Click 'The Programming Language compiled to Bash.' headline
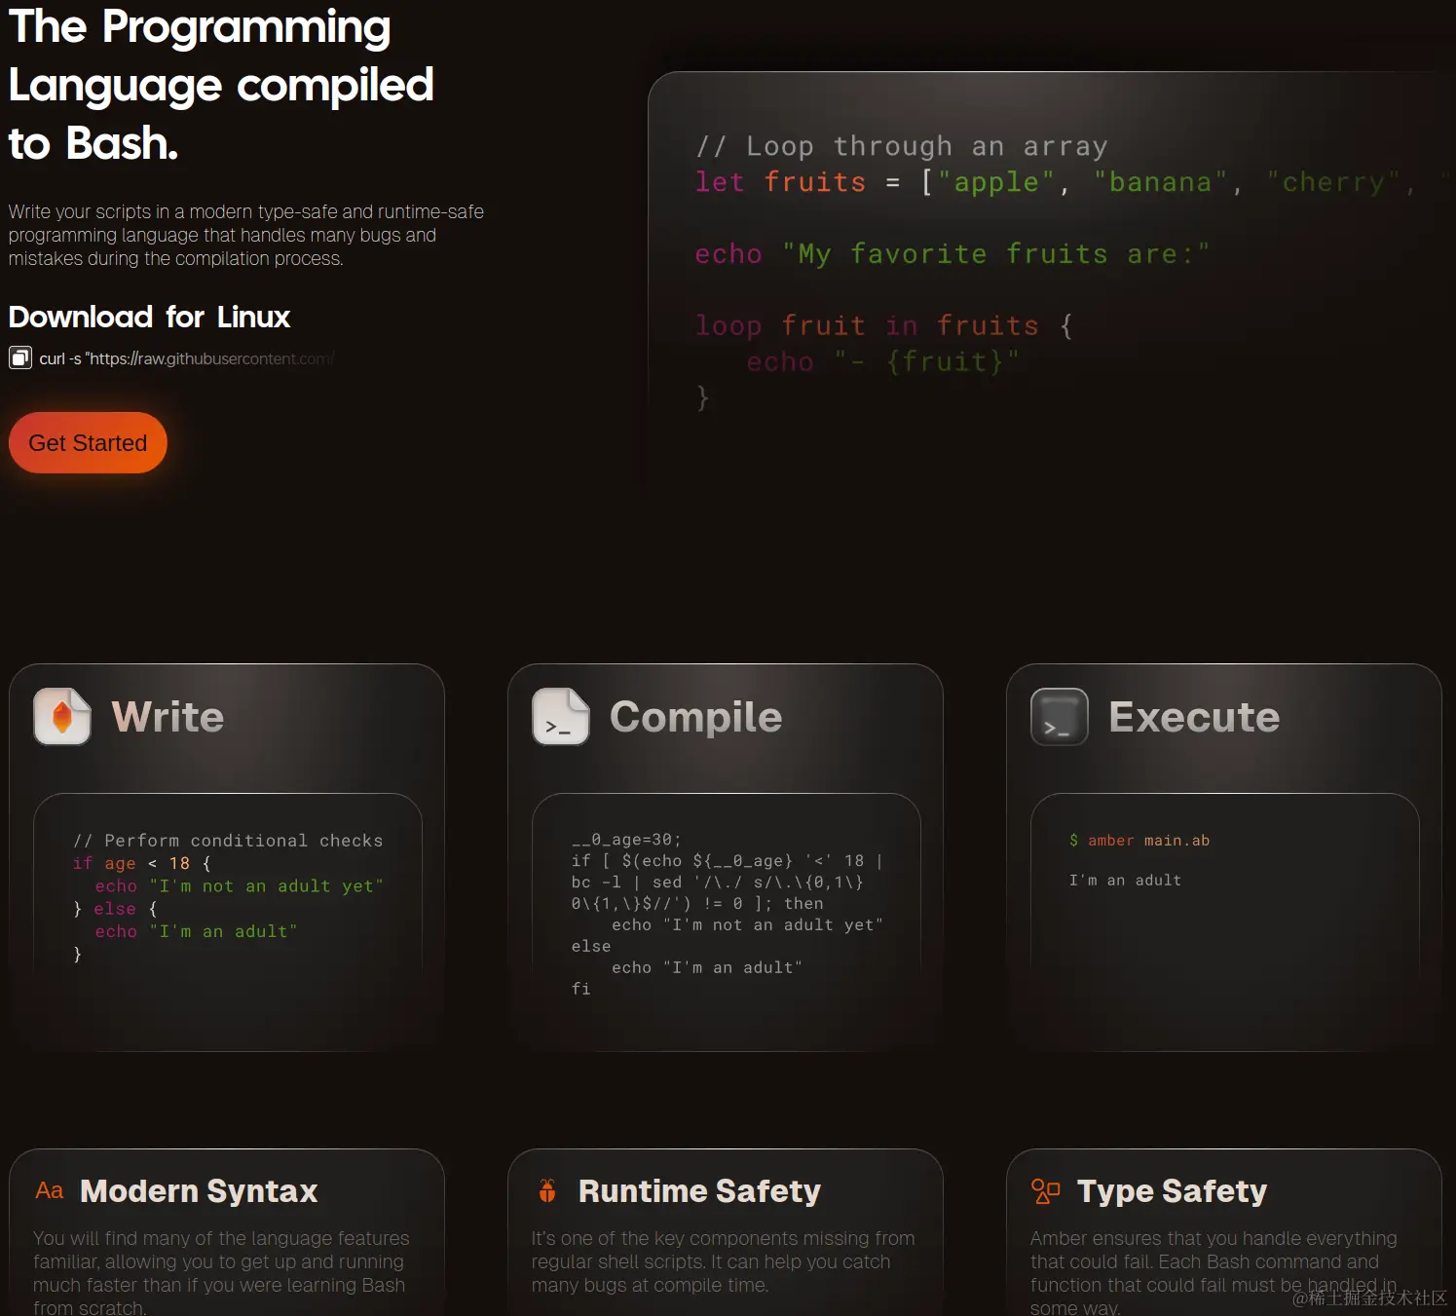 221,85
